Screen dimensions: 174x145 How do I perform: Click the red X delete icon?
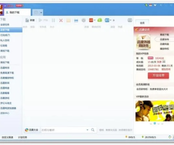[61, 20]
